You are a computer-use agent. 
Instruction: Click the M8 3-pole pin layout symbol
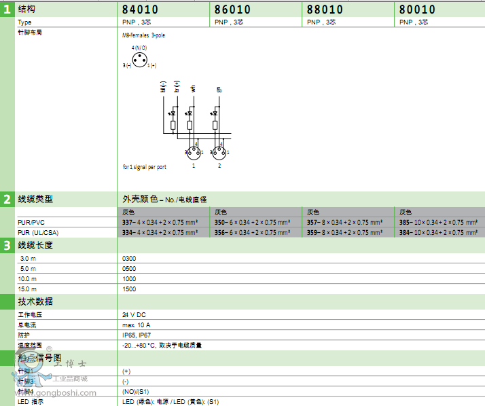coord(139,59)
